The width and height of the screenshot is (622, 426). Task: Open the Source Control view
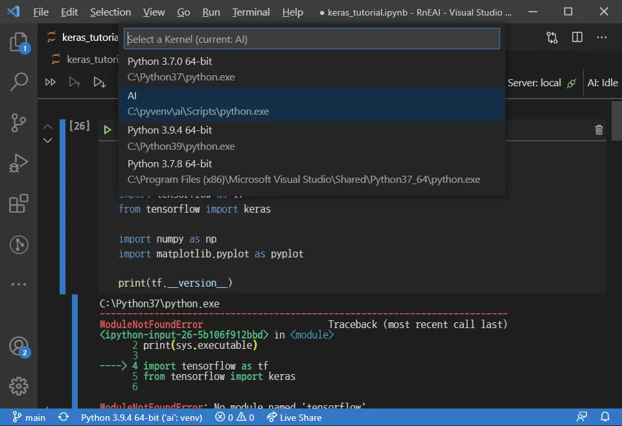(19, 123)
